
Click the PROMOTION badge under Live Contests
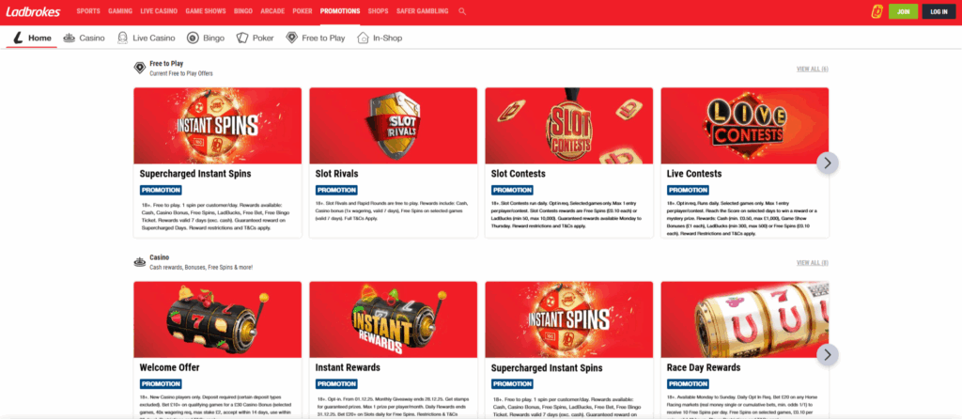[688, 190]
